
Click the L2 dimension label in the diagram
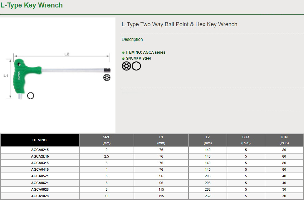66,54
